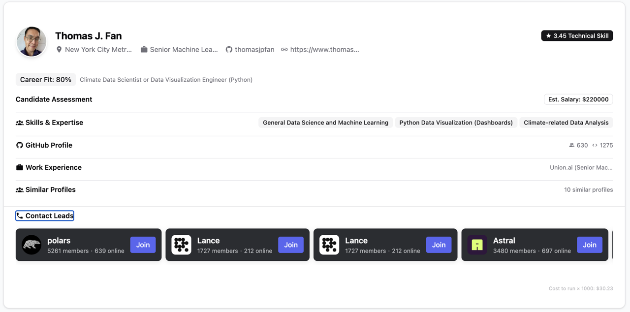Click the followers icon next to 630
This screenshot has height=312, width=630.
pos(572,145)
